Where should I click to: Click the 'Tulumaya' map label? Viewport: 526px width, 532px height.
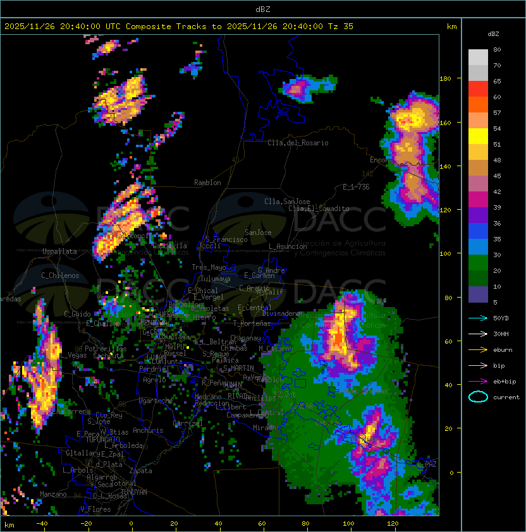(x=216, y=279)
